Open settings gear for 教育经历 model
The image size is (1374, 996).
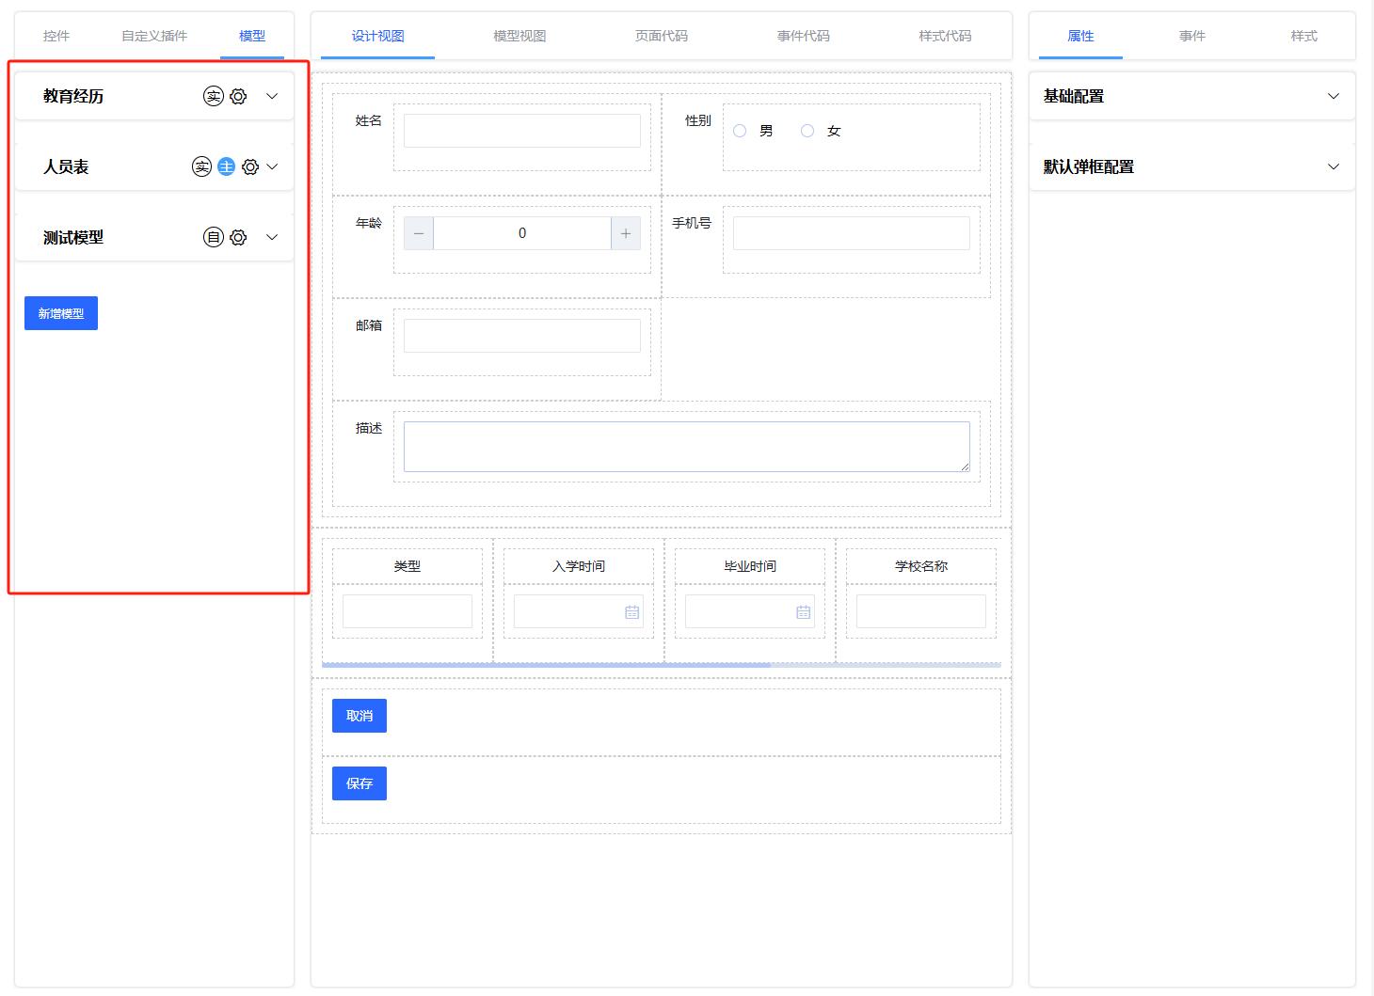(238, 96)
